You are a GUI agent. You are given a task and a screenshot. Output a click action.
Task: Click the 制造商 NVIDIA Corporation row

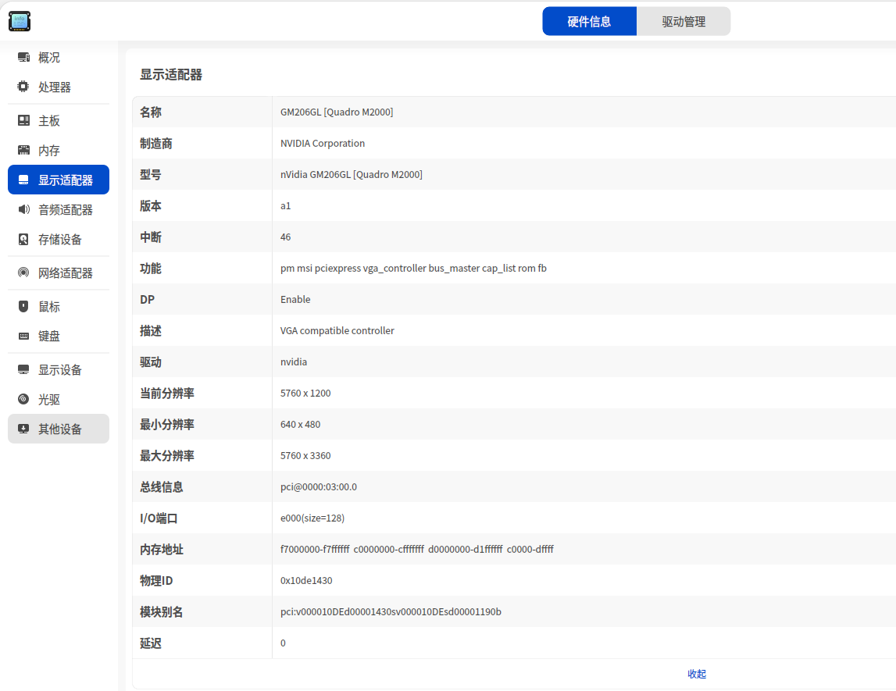pos(514,144)
